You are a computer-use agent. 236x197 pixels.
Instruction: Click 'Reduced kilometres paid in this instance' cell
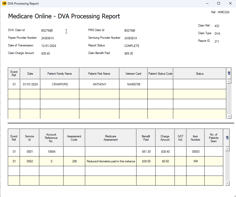tap(111, 161)
